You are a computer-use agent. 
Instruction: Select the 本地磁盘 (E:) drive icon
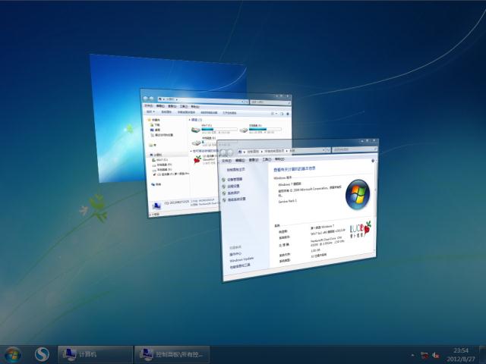[x=197, y=143]
